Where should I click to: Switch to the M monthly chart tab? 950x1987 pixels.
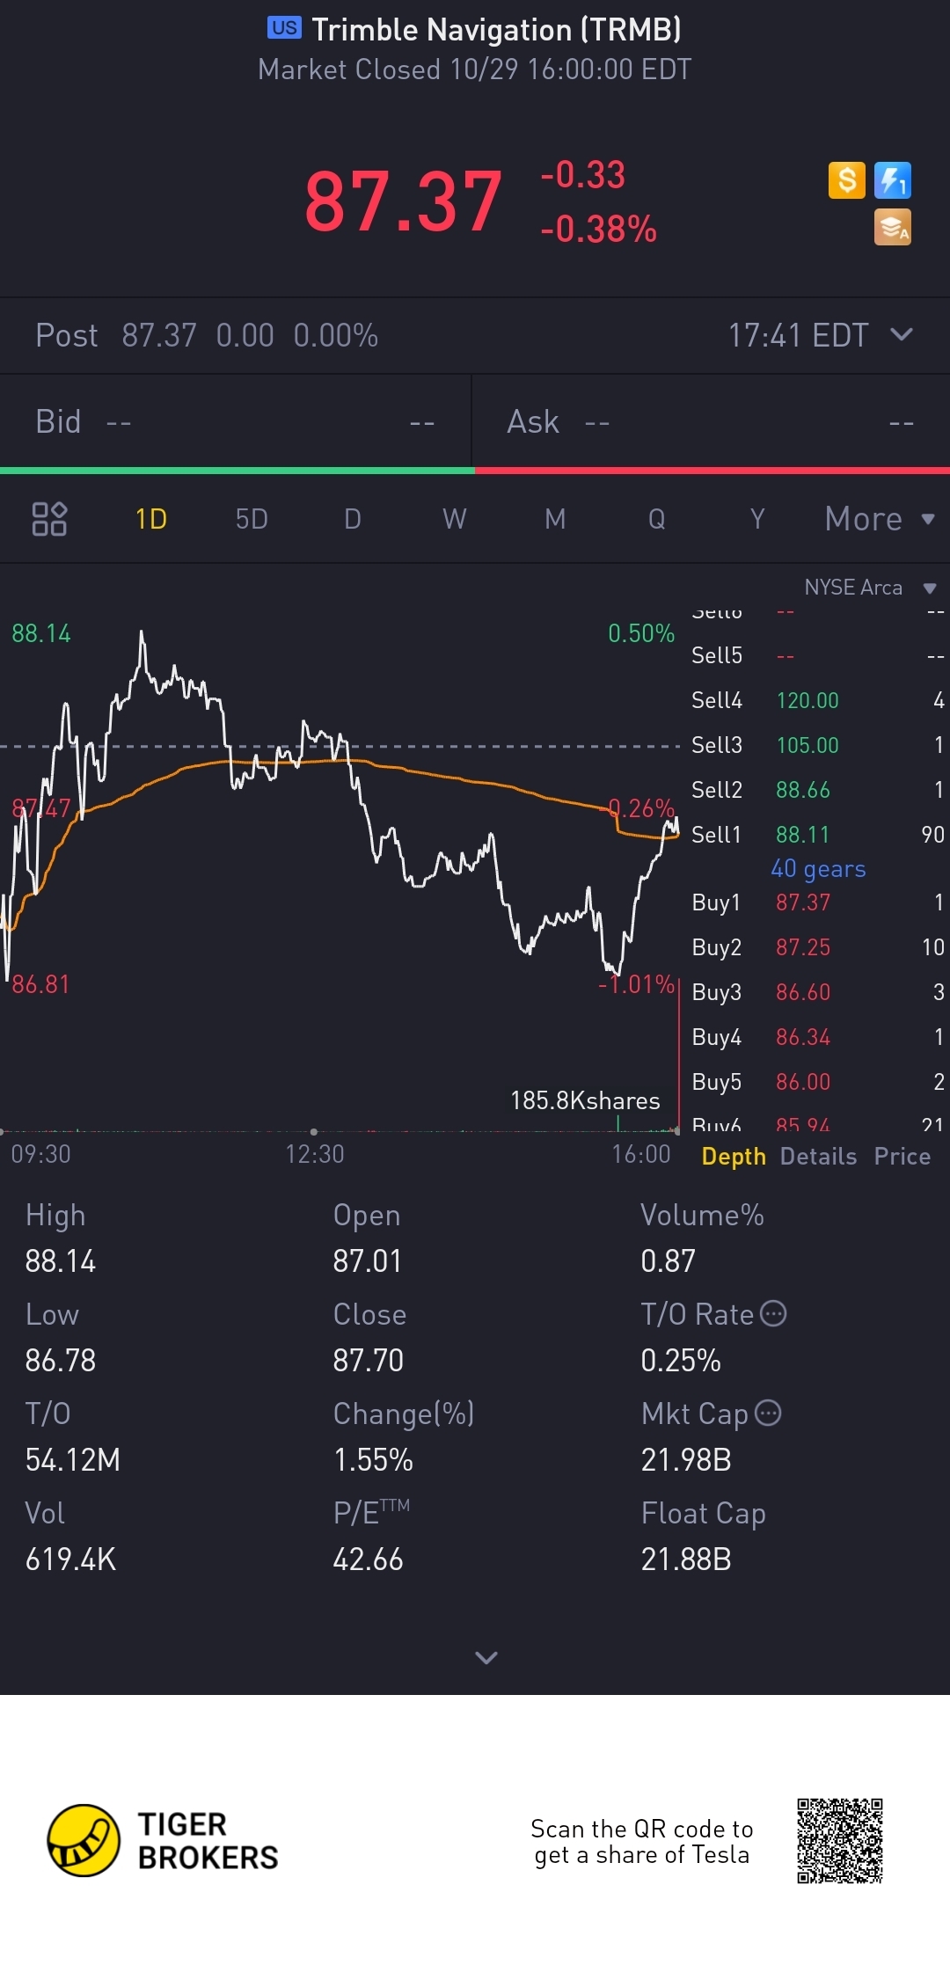[x=555, y=519]
